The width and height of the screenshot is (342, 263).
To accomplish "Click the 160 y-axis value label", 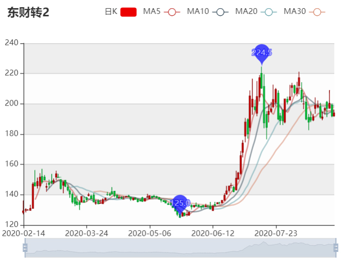I will [x=11, y=164].
